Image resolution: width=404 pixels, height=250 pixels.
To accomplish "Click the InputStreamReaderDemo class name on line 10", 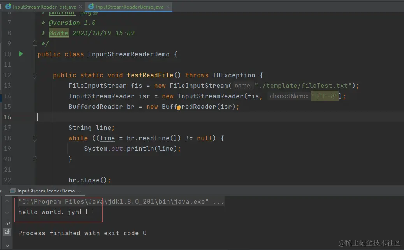I will 128,54.
